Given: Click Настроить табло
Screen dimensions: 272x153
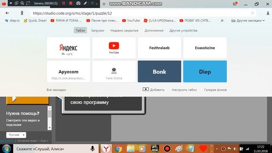Looking at the screenshot, I should 184,90.
